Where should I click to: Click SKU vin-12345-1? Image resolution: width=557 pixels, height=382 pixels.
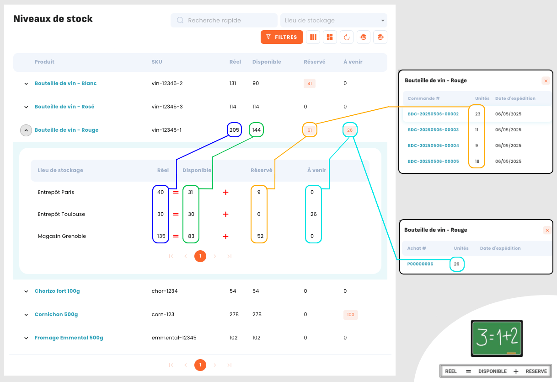(x=166, y=130)
